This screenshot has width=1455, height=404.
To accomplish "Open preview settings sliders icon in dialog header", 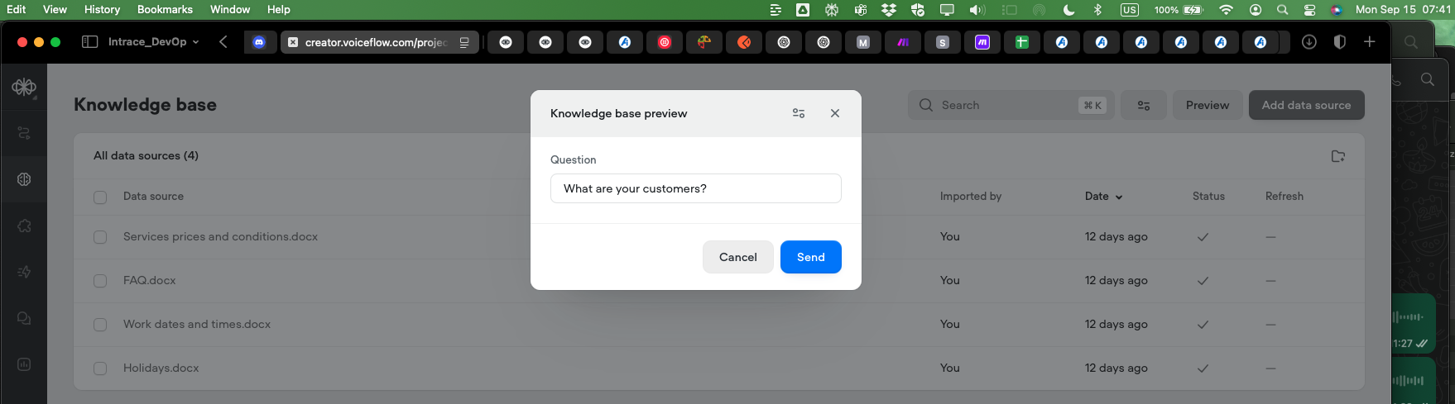I will click(799, 113).
